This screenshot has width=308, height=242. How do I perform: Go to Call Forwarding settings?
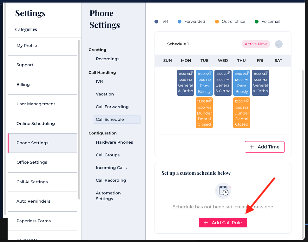[112, 107]
